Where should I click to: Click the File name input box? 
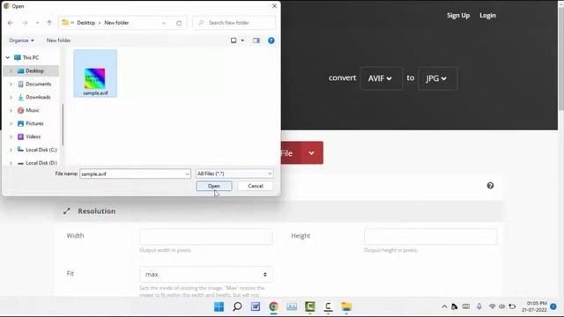[x=135, y=174]
